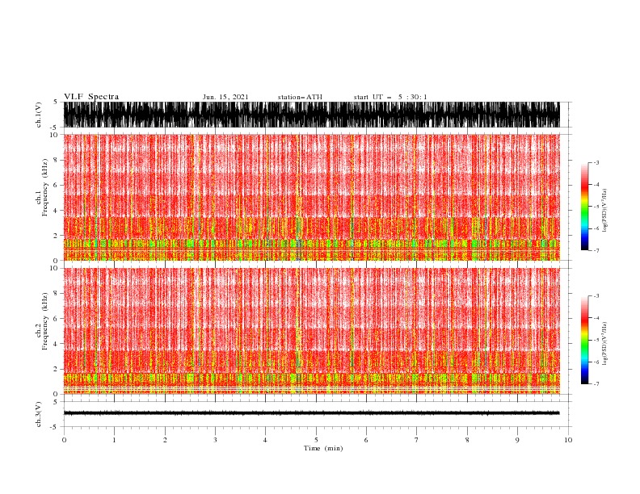Click the ch.2 frequency tick label "4"
Viewport: 640px width, 494px height.
coord(57,344)
